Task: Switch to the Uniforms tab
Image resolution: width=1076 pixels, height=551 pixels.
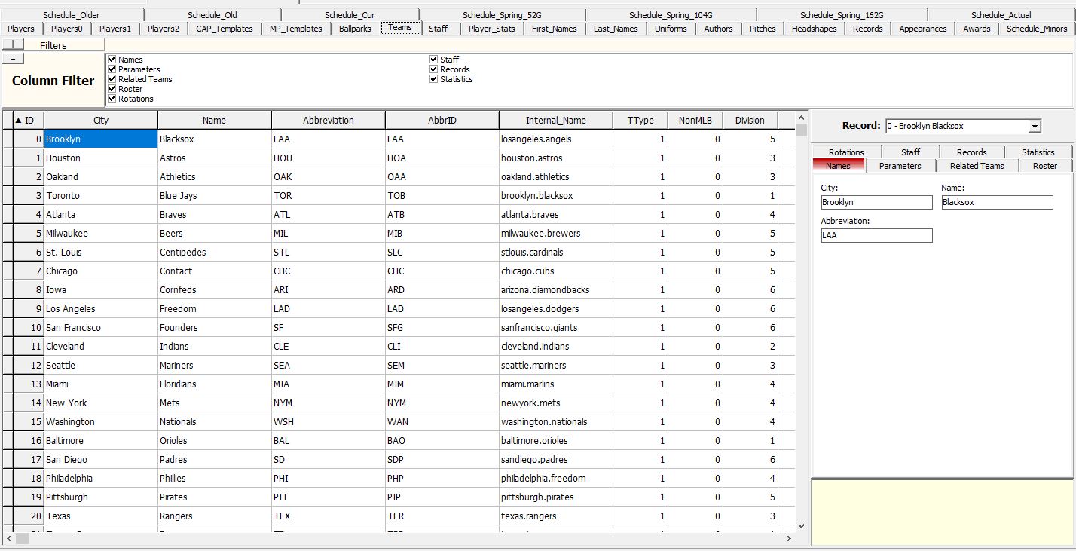Action: pyautogui.click(x=671, y=29)
